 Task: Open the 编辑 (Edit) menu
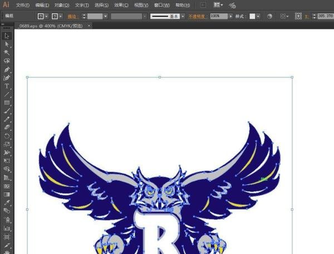click(42, 5)
